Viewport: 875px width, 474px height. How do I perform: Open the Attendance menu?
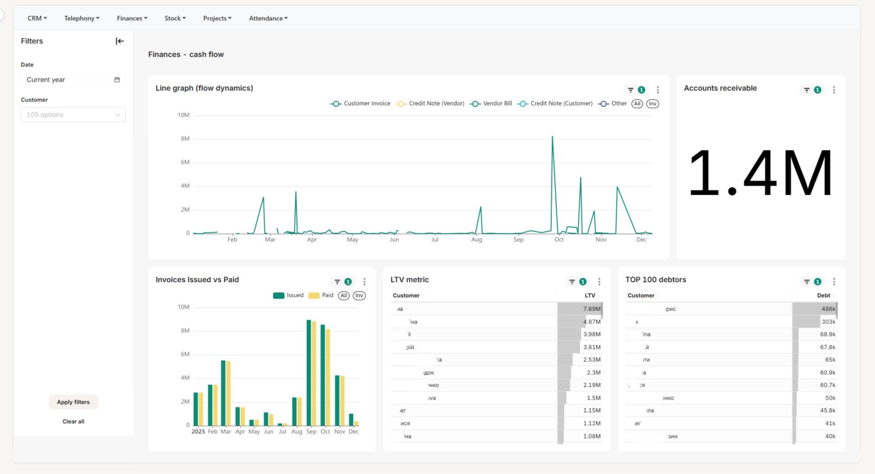point(268,18)
